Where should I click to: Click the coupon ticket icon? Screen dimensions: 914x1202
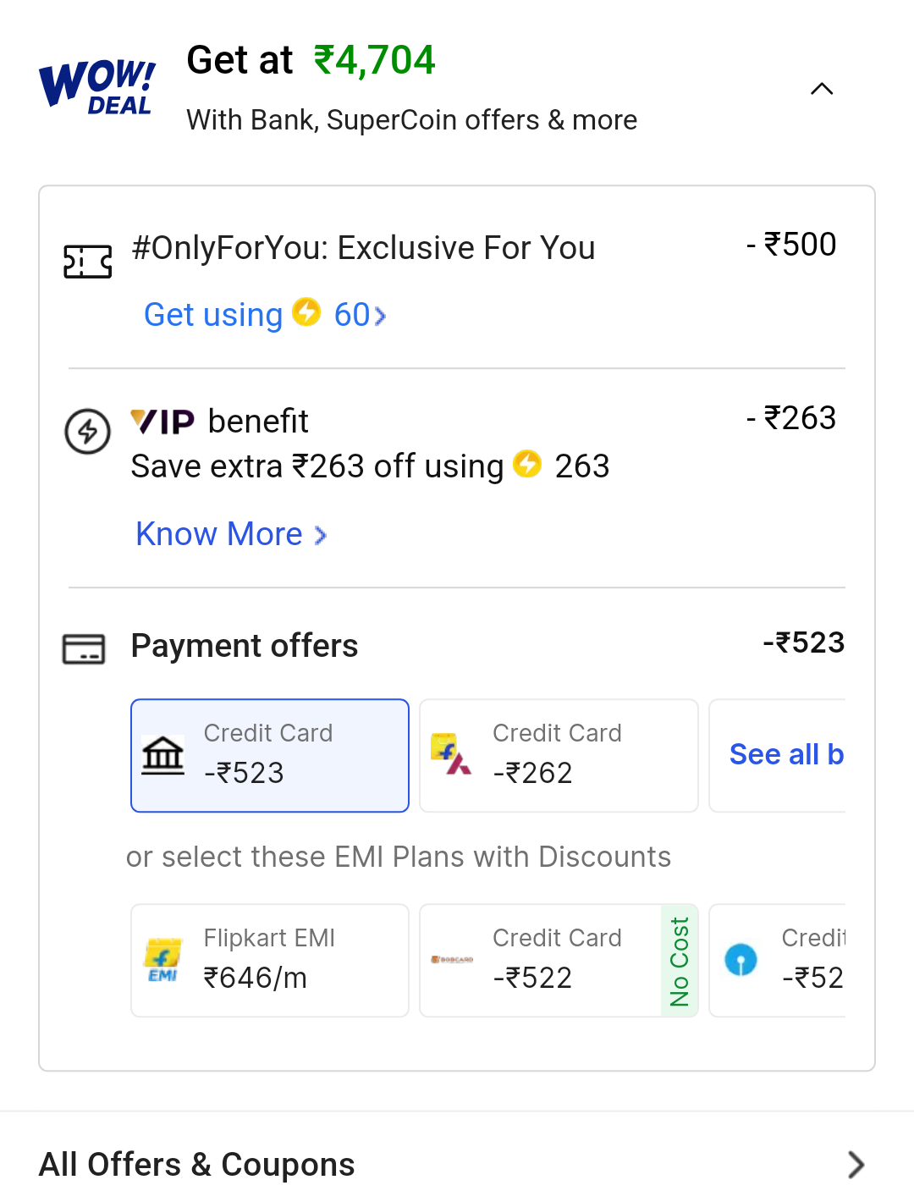point(88,262)
